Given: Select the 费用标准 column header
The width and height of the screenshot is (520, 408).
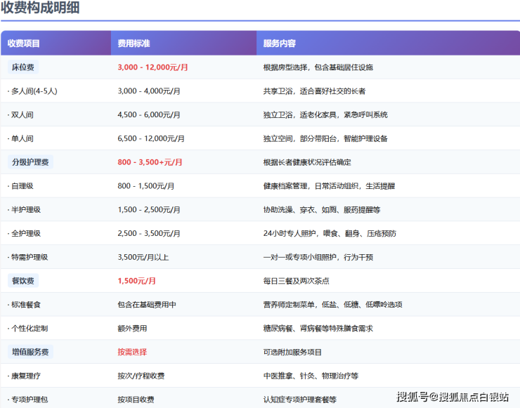Looking at the screenshot, I should click(x=134, y=44).
